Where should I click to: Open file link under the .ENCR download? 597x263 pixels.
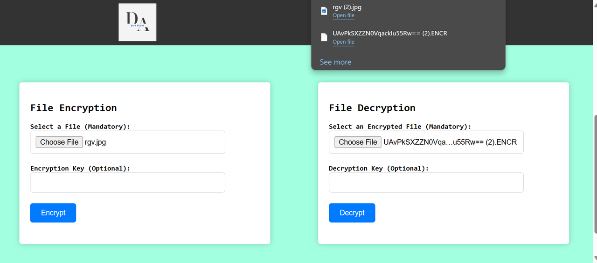coord(343,42)
